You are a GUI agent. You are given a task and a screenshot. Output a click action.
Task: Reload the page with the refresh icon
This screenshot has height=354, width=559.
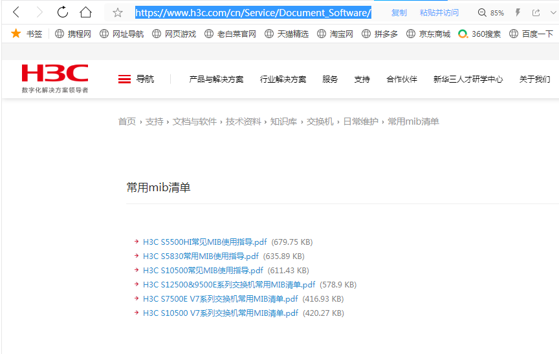click(63, 12)
